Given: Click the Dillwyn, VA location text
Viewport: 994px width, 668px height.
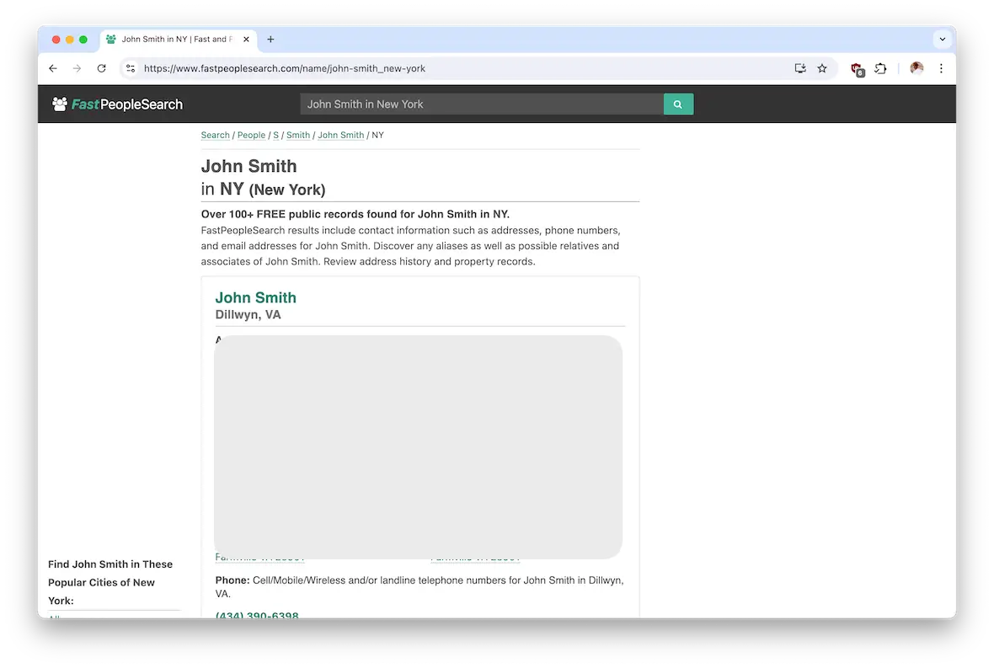Looking at the screenshot, I should pyautogui.click(x=248, y=315).
